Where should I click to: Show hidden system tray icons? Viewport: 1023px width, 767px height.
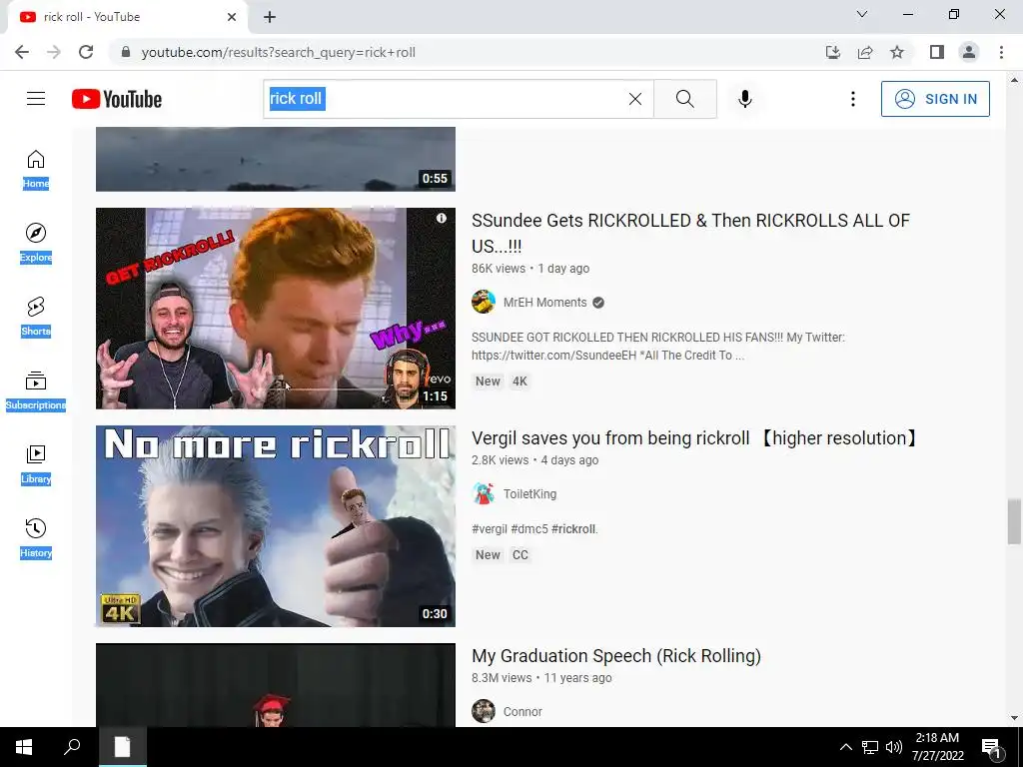point(845,747)
